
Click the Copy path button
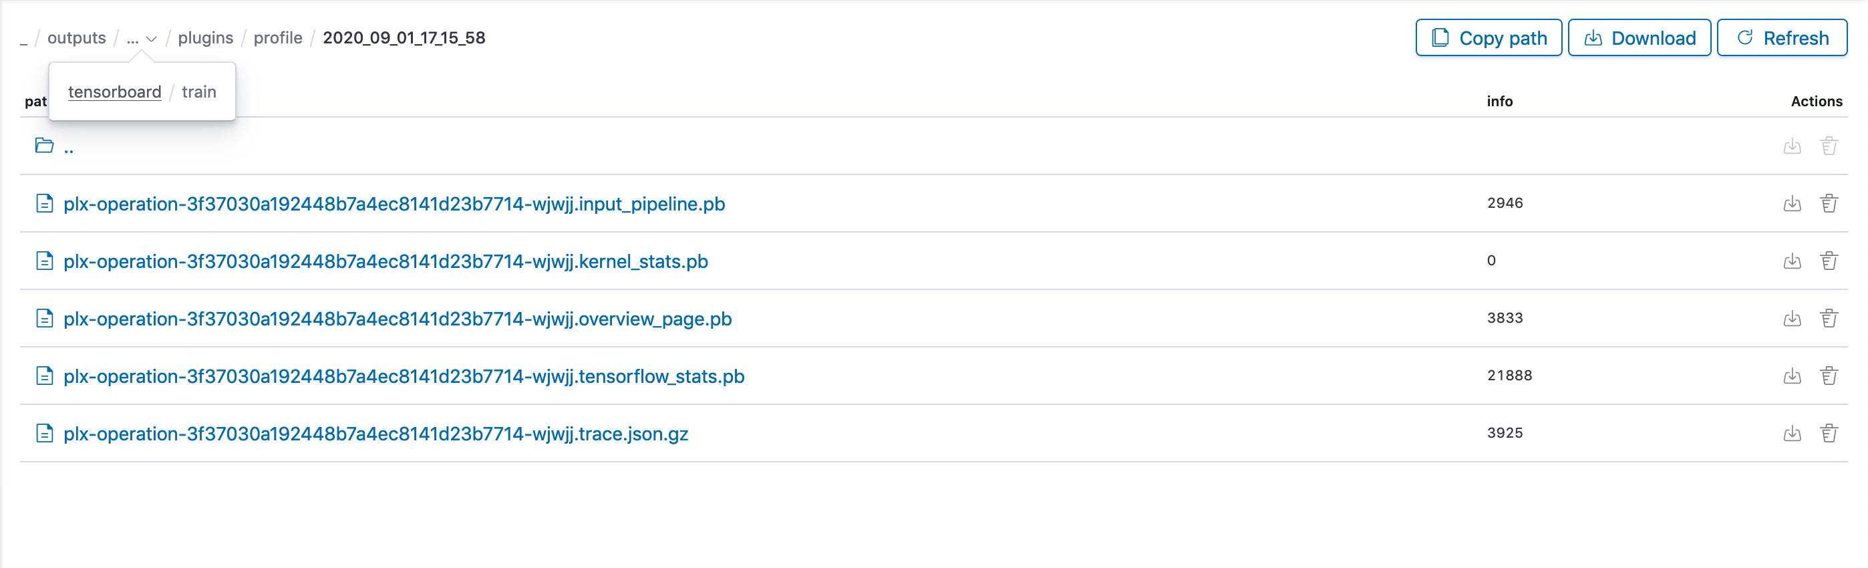pyautogui.click(x=1489, y=37)
